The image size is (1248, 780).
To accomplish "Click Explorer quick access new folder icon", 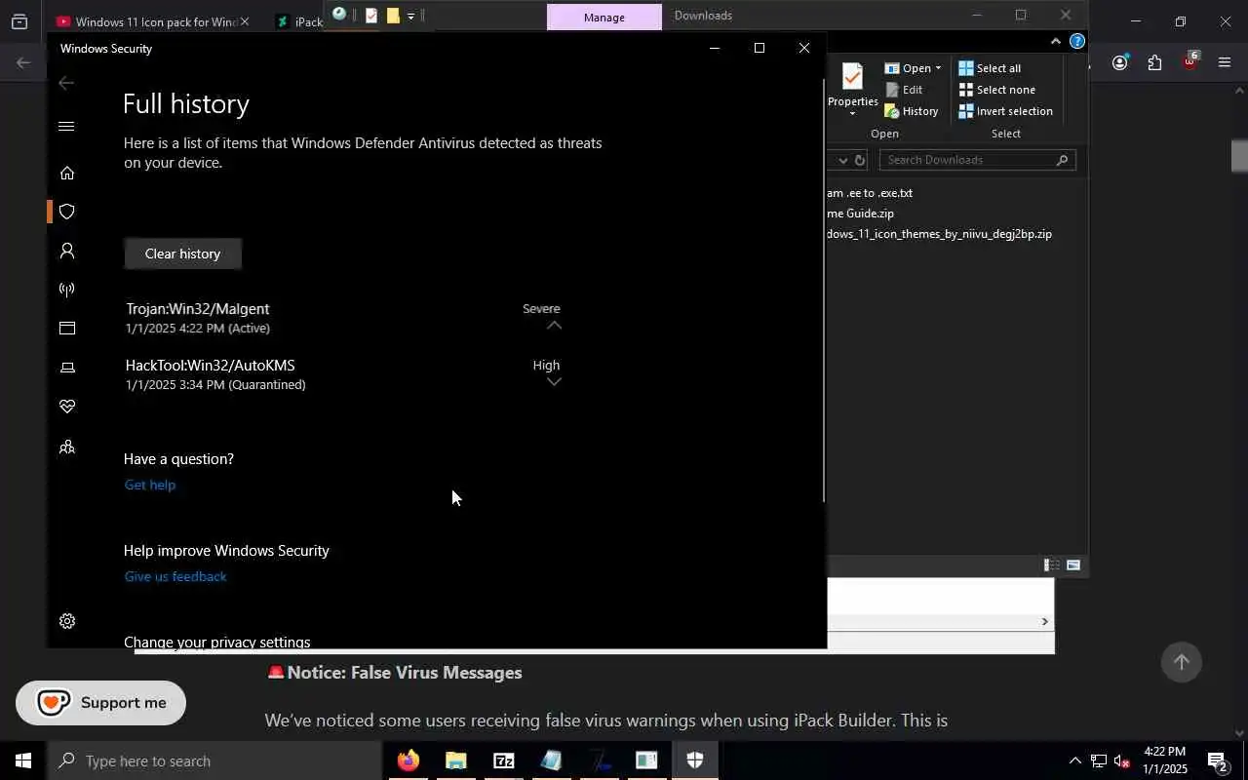I will tap(393, 16).
